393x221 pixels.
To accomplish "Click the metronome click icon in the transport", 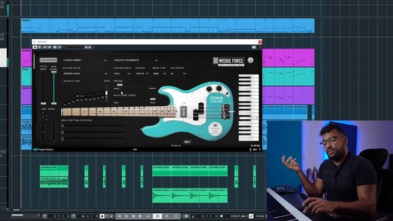I will point(251,216).
